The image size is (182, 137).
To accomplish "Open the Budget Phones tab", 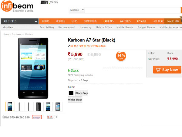I will (146, 27).
